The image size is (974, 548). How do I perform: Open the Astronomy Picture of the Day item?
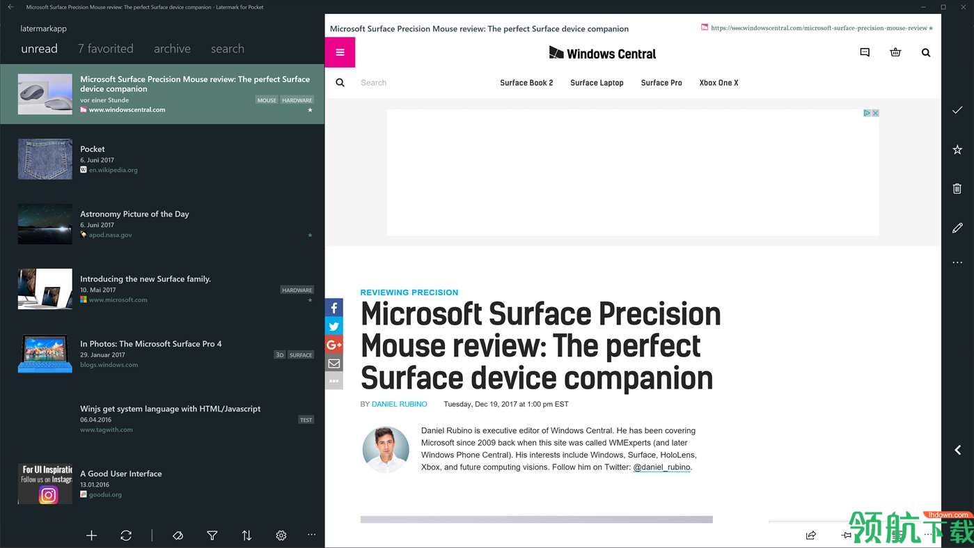162,224
